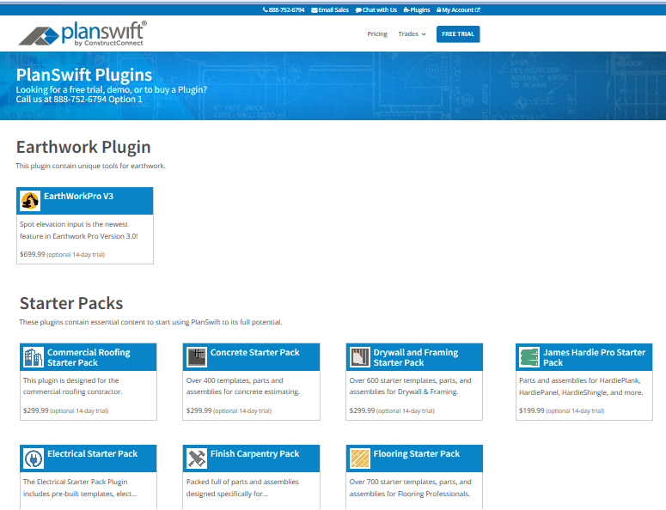Open Flooring Starter Pack title
The image size is (666, 510).
coord(416,453)
